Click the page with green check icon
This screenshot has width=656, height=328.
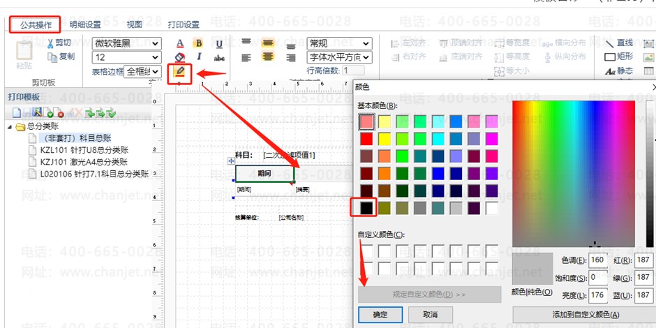[x=49, y=112]
